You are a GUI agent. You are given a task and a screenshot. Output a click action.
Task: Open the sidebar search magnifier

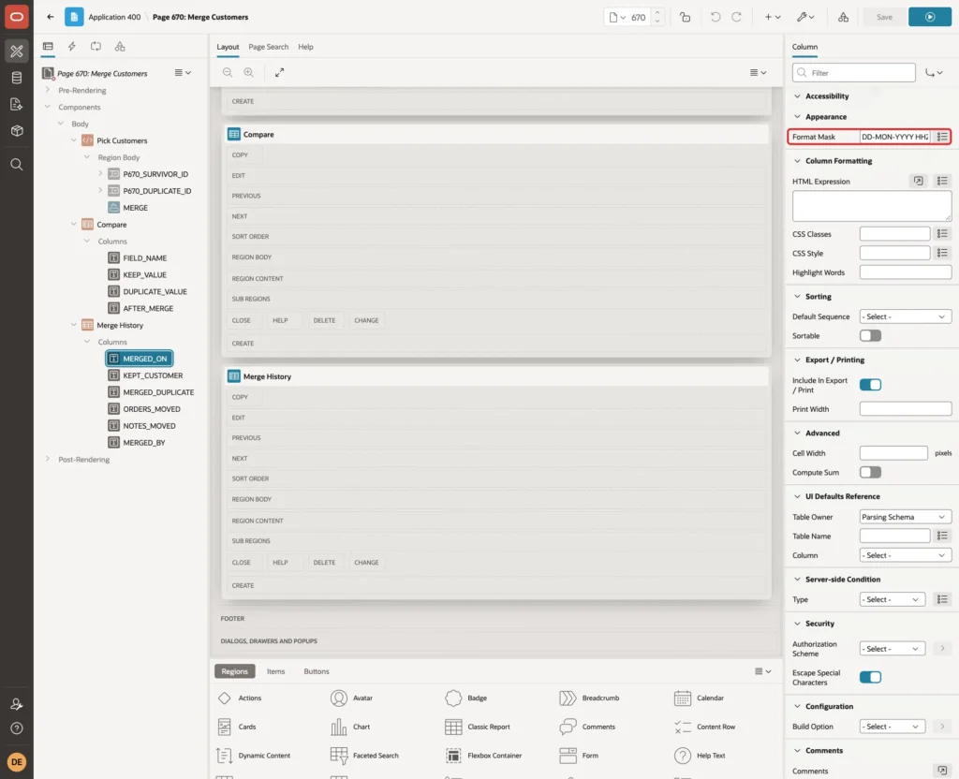(17, 165)
